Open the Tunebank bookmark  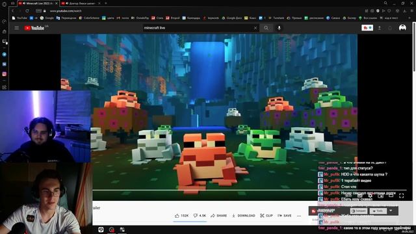276,18
